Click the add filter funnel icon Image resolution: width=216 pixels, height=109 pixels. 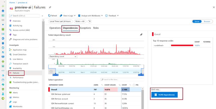[90, 21]
